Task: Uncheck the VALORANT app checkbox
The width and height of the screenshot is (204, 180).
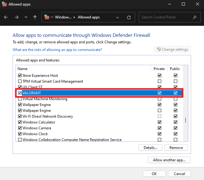Action: coord(20,93)
